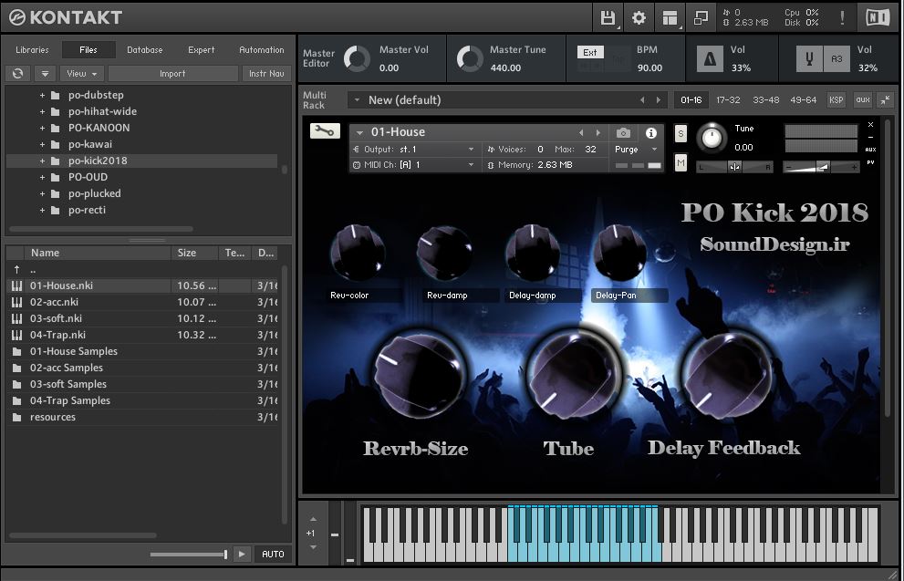904x581 pixels.
Task: Adjust the instrument pan slider
Action: click(x=734, y=167)
